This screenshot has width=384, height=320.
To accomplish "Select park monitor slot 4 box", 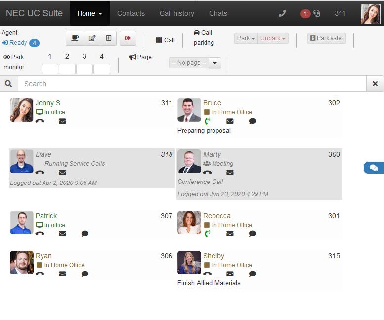I will coord(102,69).
